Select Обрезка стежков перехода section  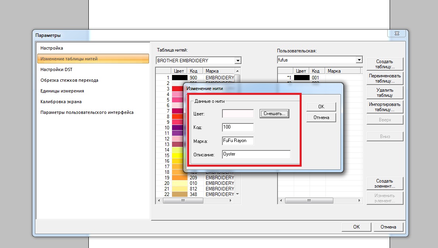point(69,80)
